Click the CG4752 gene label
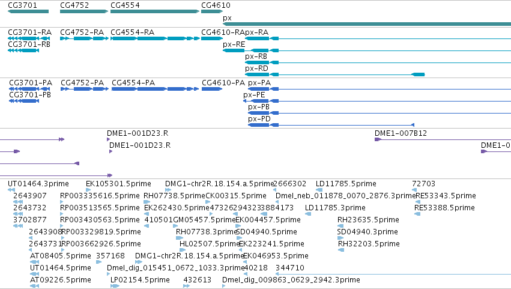Image resolution: width=511 pixels, height=289 pixels. point(74,5)
